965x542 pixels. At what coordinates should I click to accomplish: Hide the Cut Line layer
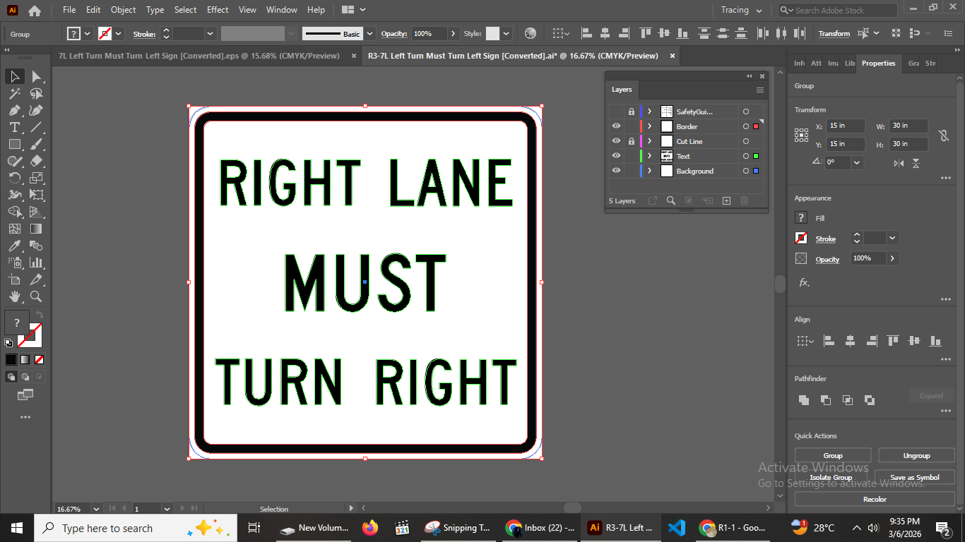coord(616,141)
